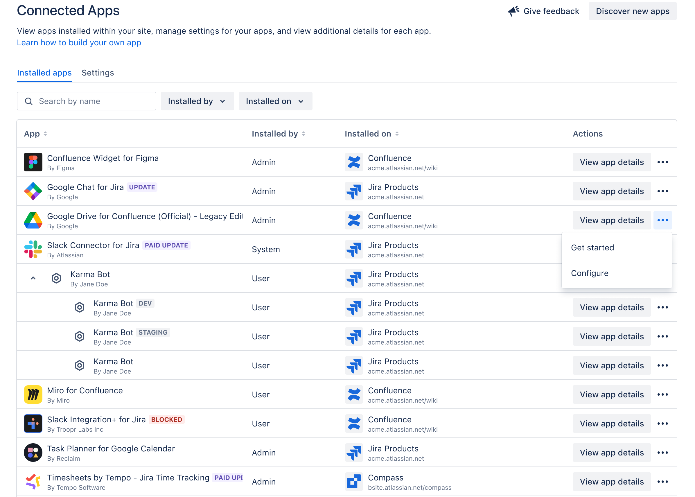Screen dimensions: 695x497
Task: Click the Task Planner Reclaim icon
Action: point(33,453)
